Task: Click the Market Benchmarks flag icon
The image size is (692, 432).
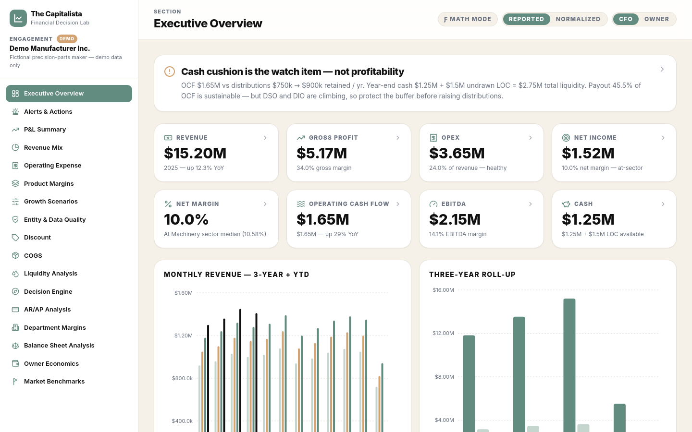Action: [x=15, y=382]
